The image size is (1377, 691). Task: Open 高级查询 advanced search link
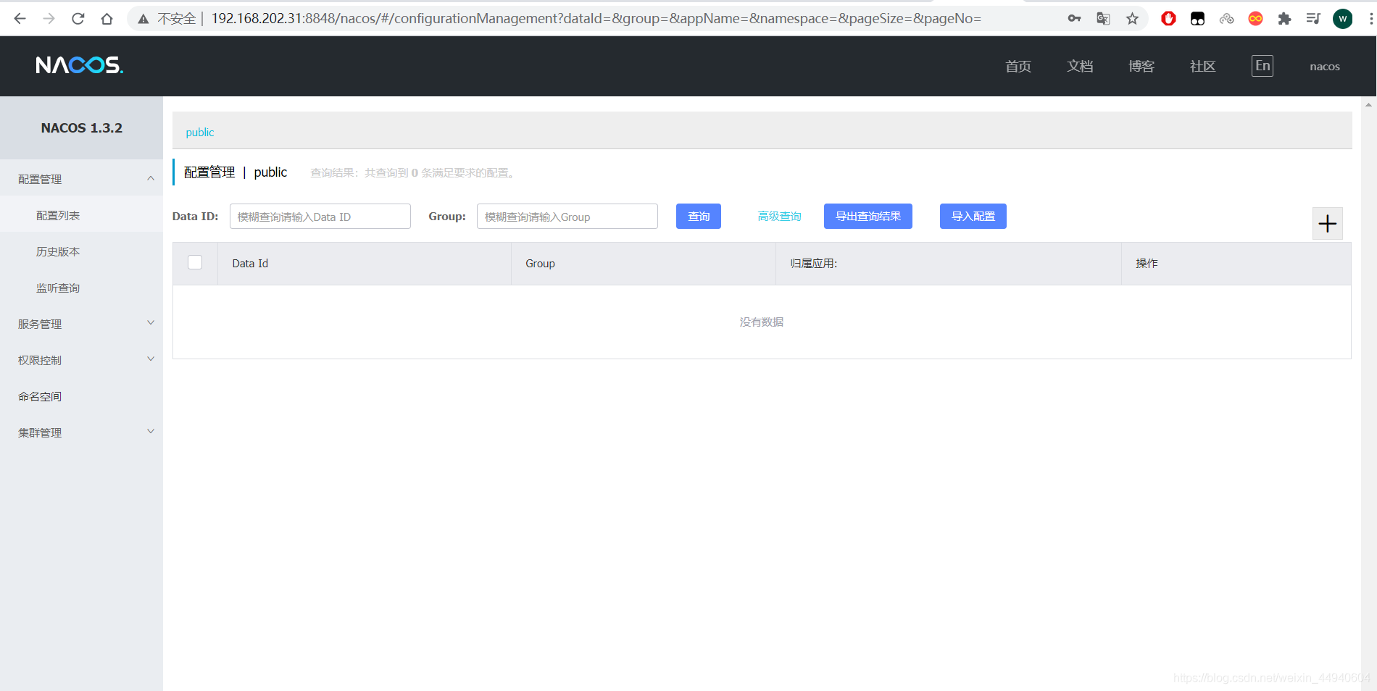779,216
